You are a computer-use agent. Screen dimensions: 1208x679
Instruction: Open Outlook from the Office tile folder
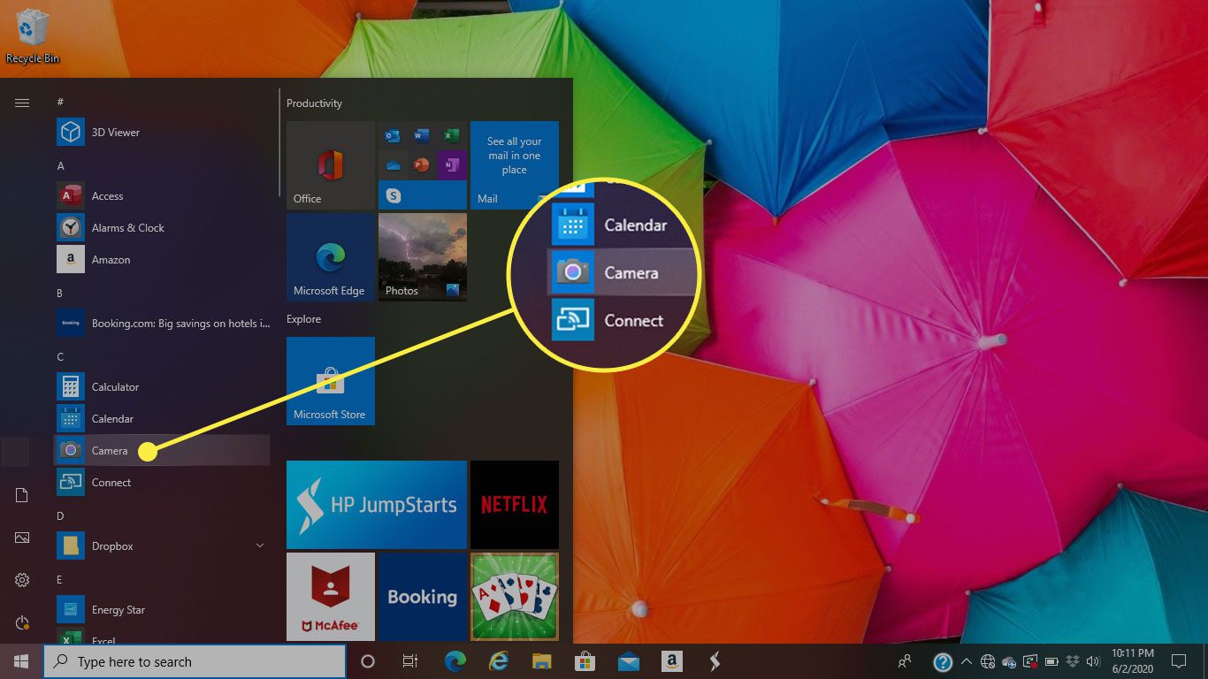tap(394, 135)
